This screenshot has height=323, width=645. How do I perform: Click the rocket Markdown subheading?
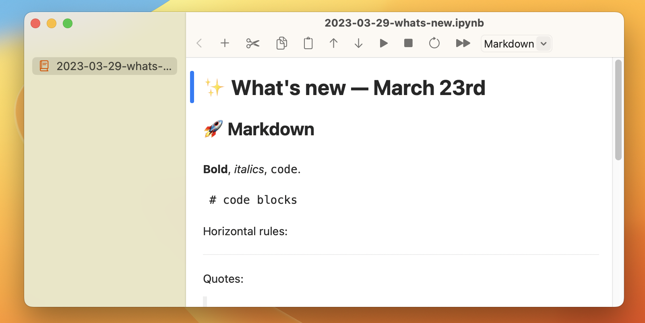(259, 129)
